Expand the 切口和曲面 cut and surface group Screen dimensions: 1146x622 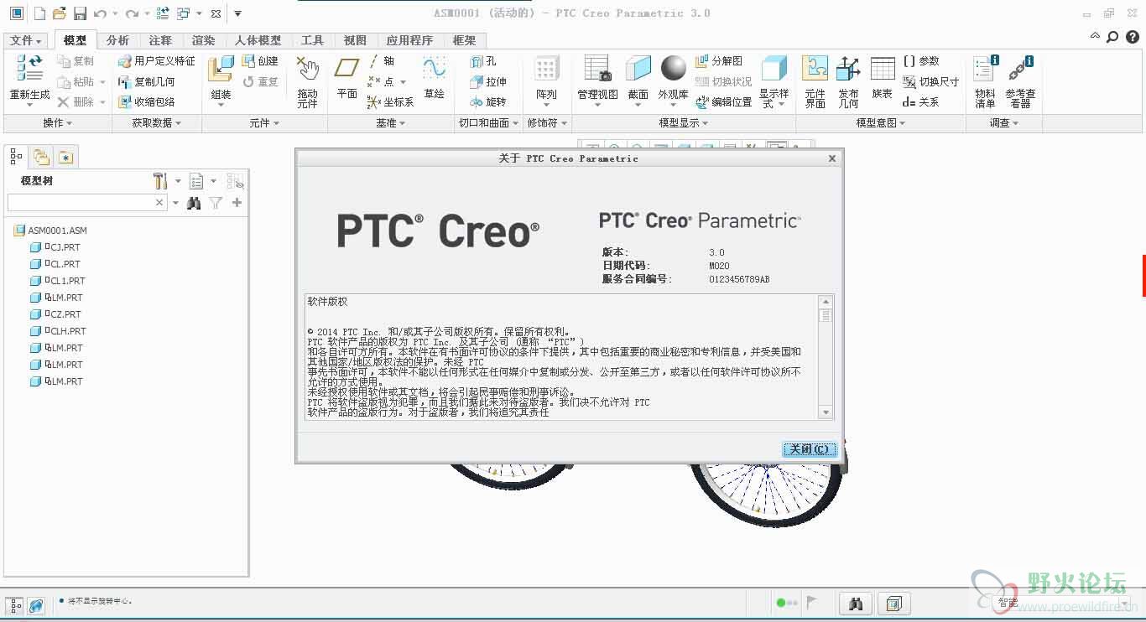coord(488,123)
